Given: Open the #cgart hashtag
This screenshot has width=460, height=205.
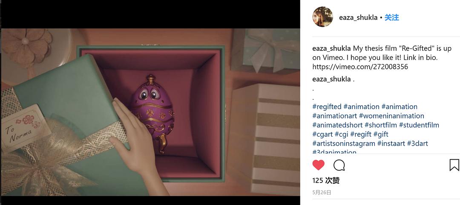Looking at the screenshot, I should [323, 134].
